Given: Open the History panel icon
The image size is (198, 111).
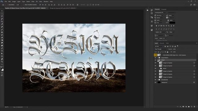Looking at the screenshot, I should tap(152, 10).
